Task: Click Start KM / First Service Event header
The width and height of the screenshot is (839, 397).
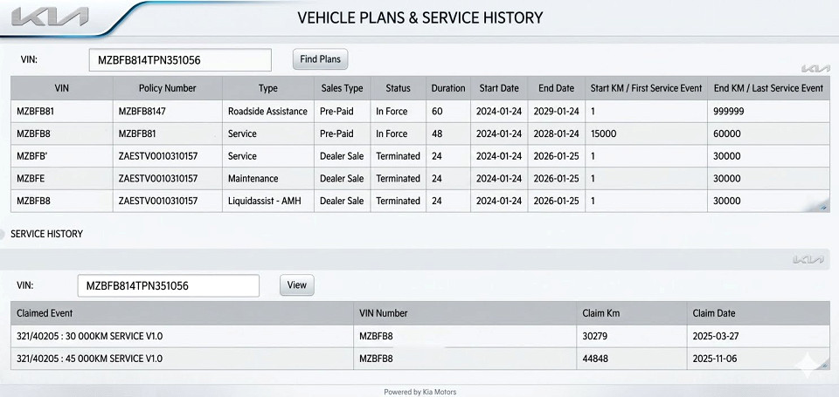Action: point(647,88)
